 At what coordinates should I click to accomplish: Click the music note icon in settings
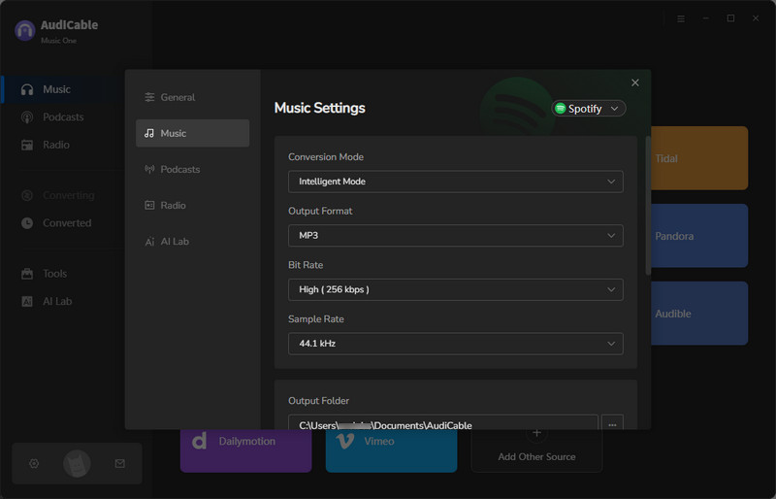[x=149, y=133]
